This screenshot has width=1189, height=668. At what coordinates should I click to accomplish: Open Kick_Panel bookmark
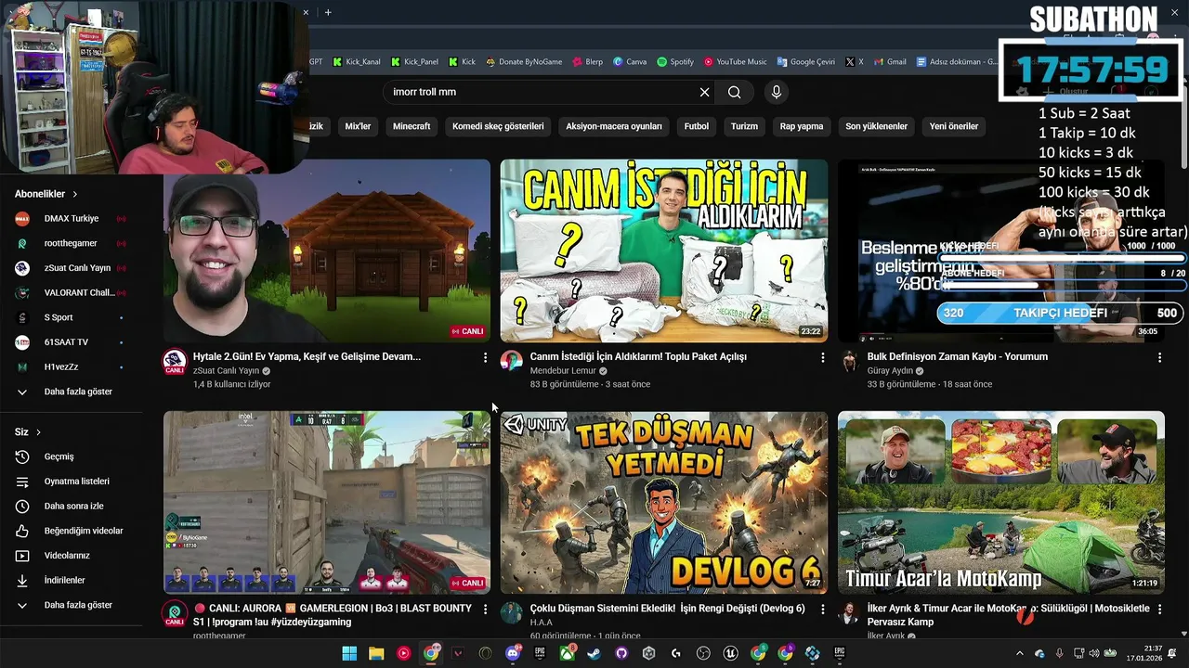(414, 62)
